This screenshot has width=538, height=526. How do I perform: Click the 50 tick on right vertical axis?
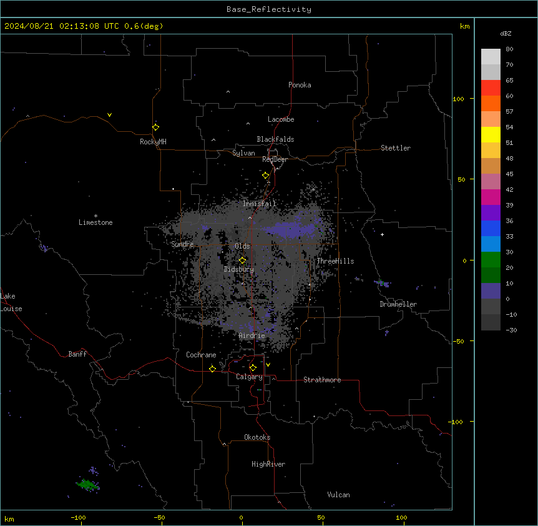point(461,179)
